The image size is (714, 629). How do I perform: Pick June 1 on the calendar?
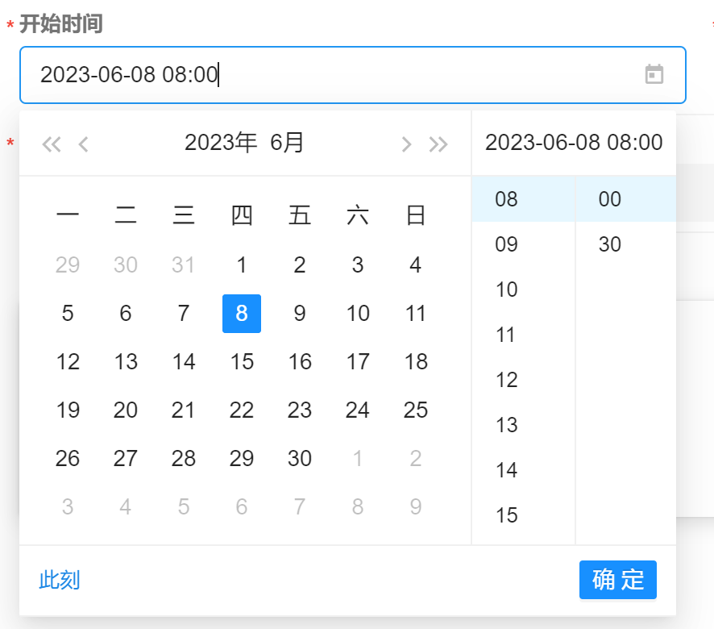pos(242,265)
